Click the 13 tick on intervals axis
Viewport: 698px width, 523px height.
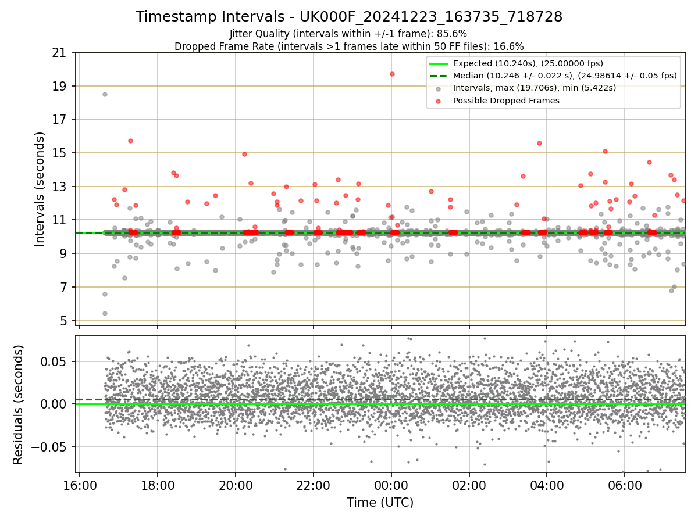[x=59, y=187]
